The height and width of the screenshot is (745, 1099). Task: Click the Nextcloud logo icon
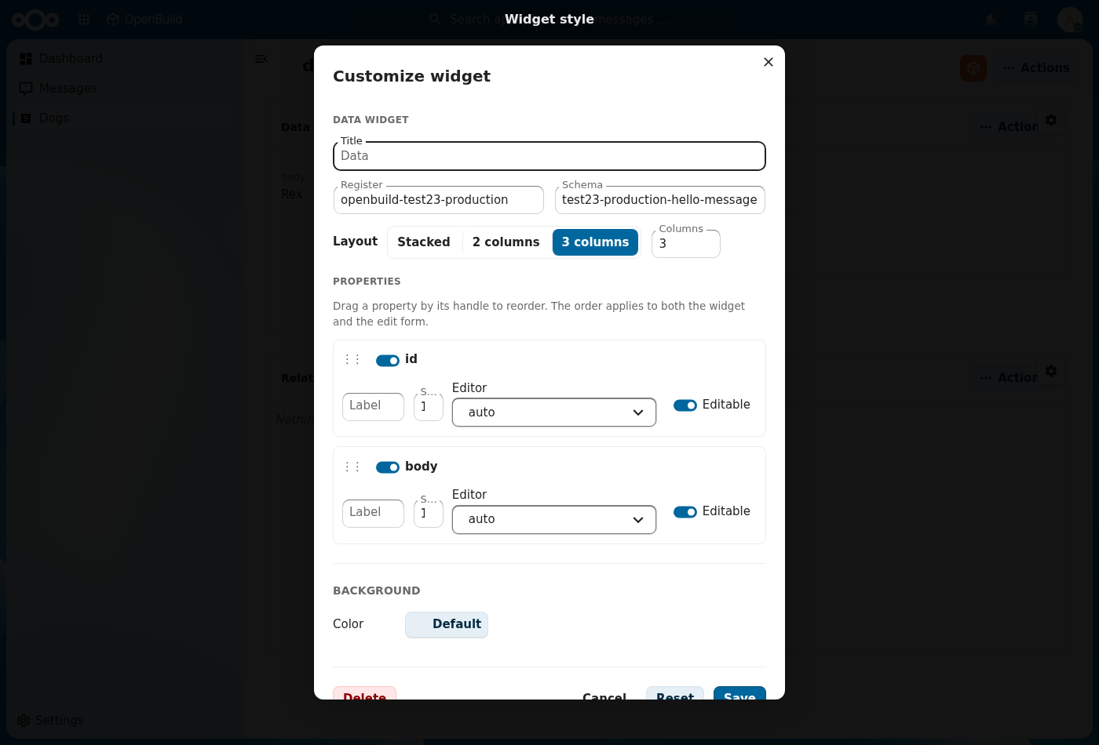[35, 20]
